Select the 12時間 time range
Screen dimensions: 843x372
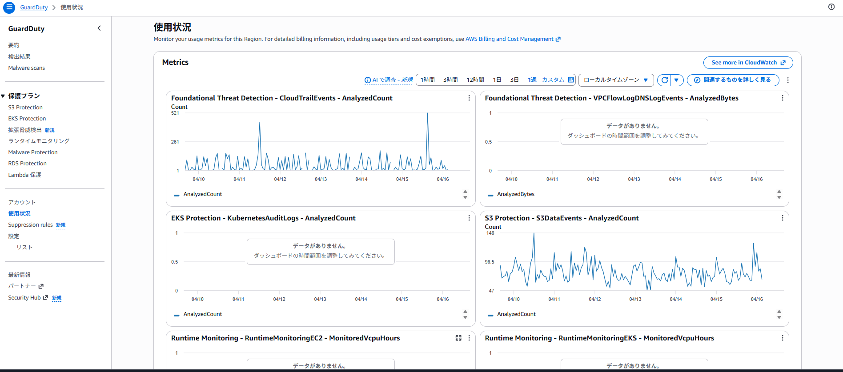475,80
